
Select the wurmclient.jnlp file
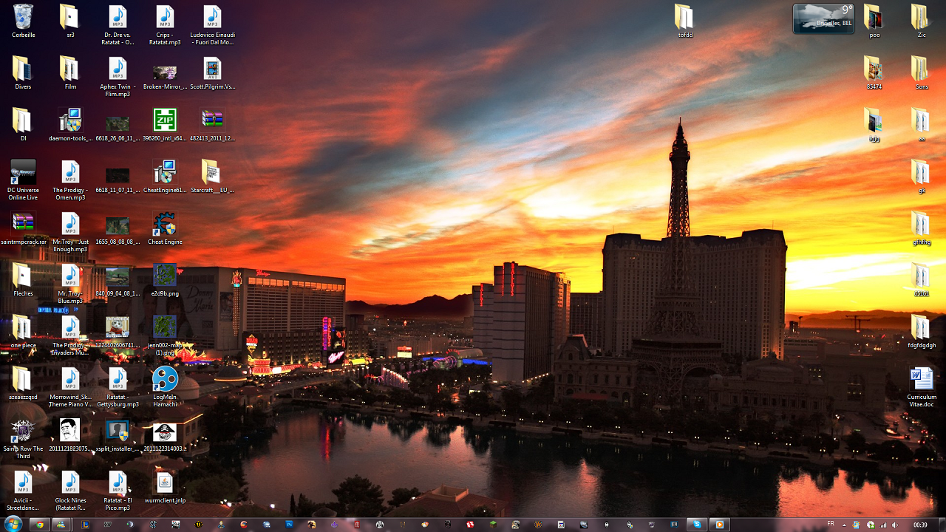(x=165, y=486)
